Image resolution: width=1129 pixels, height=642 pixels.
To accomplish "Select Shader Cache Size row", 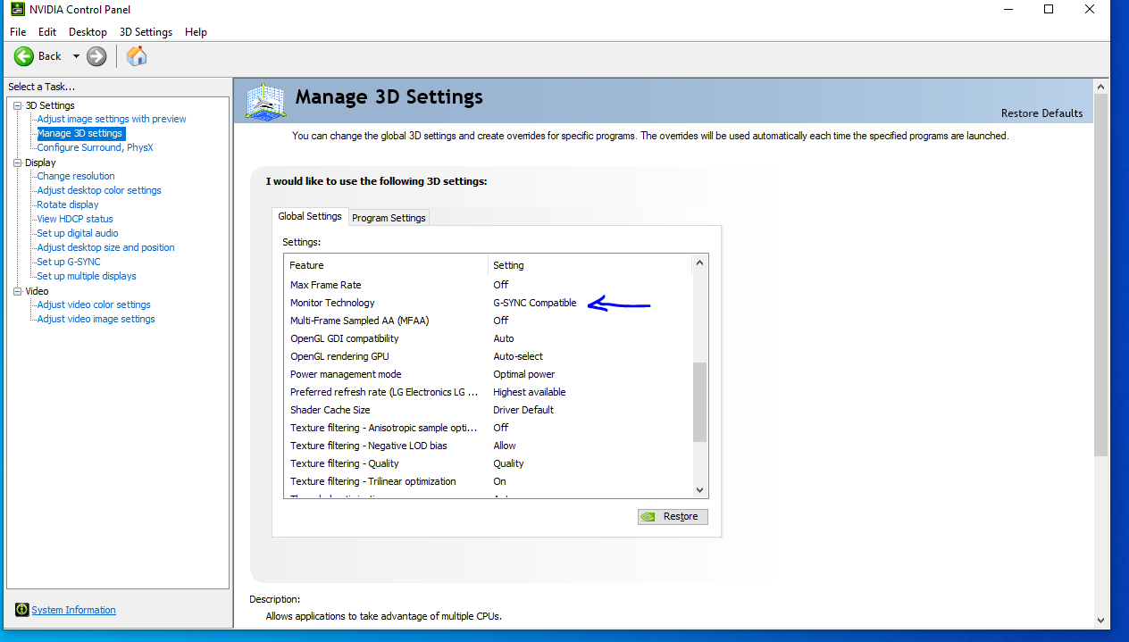I will (488, 410).
